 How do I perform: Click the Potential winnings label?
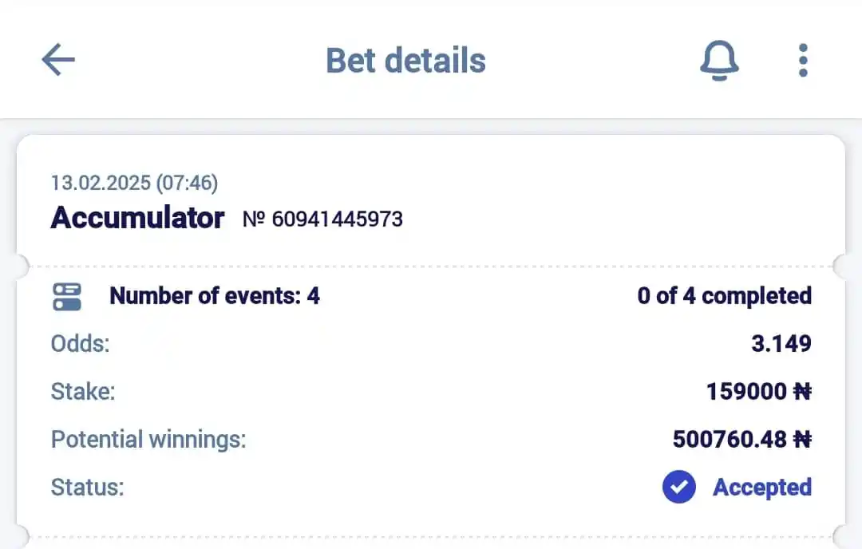(148, 440)
